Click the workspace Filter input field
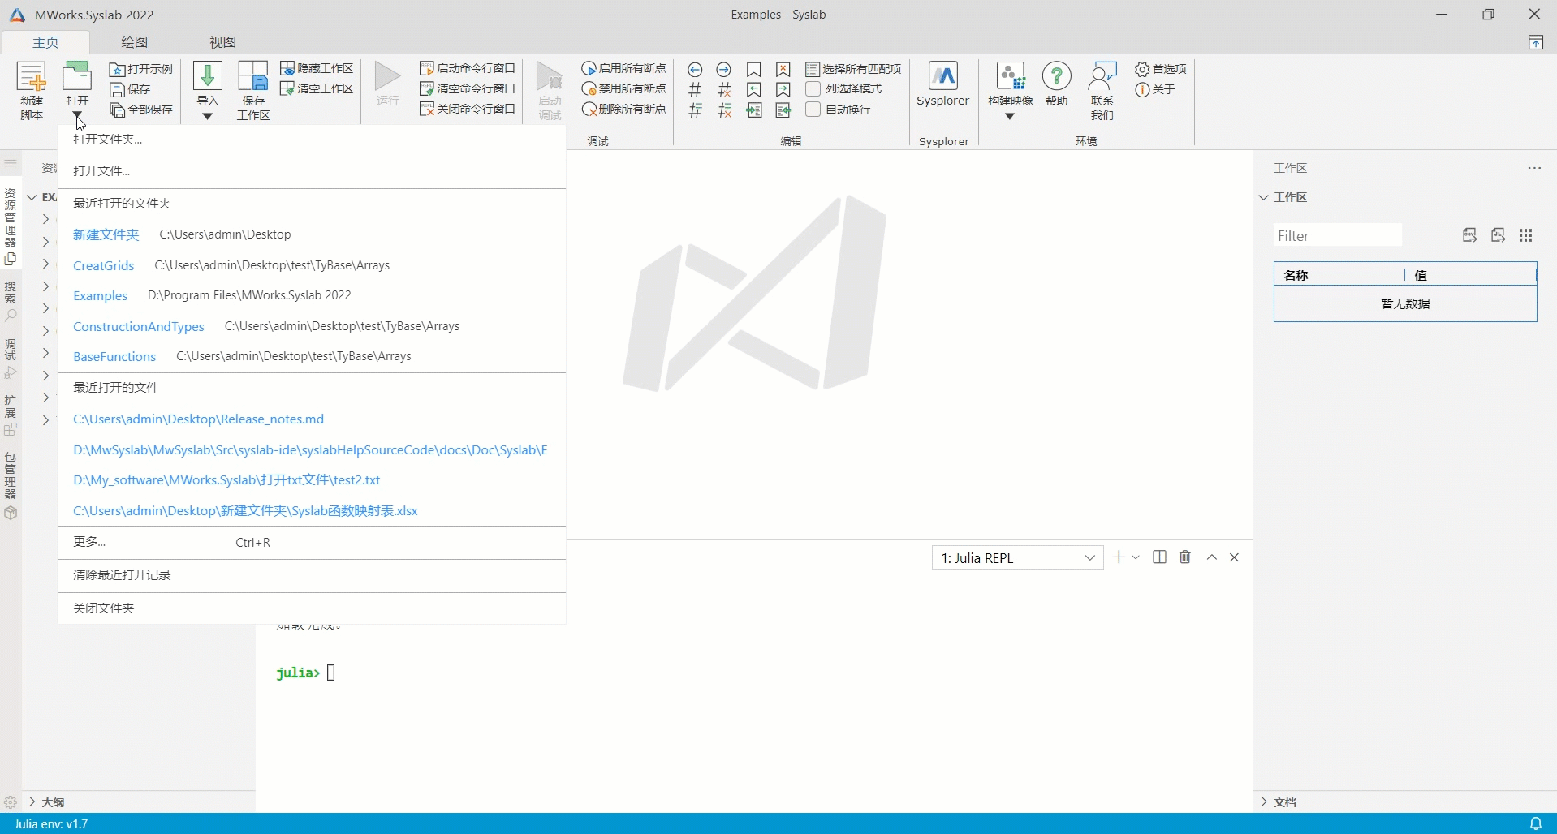This screenshot has height=834, width=1557. 1337,236
